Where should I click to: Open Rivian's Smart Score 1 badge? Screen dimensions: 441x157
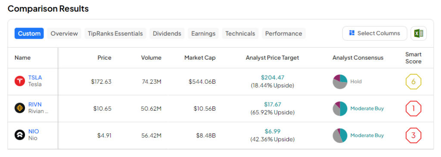pyautogui.click(x=413, y=108)
